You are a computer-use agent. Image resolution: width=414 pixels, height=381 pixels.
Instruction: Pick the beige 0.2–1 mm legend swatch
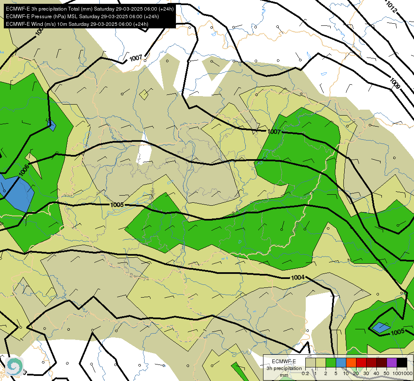[x=310, y=362]
